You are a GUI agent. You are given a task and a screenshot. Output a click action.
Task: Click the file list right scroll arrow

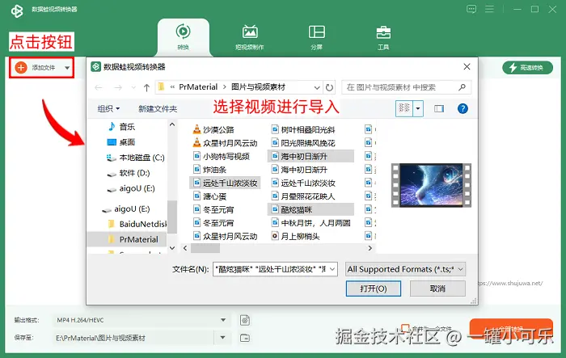pos(370,248)
